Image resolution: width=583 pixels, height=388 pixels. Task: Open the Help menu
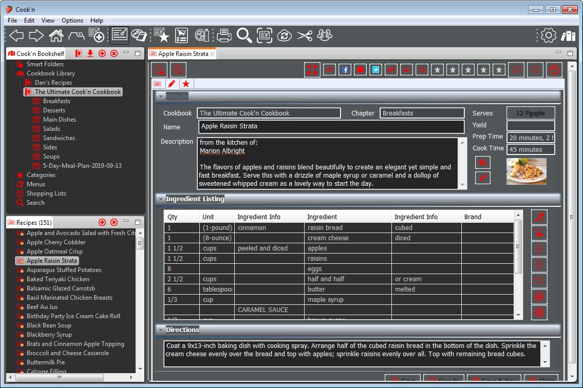(97, 21)
